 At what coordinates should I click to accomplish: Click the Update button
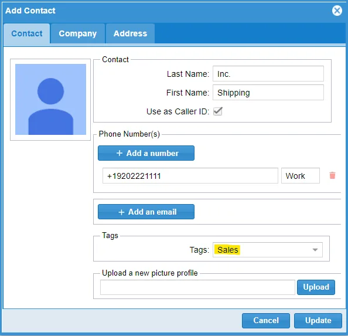[318, 320]
